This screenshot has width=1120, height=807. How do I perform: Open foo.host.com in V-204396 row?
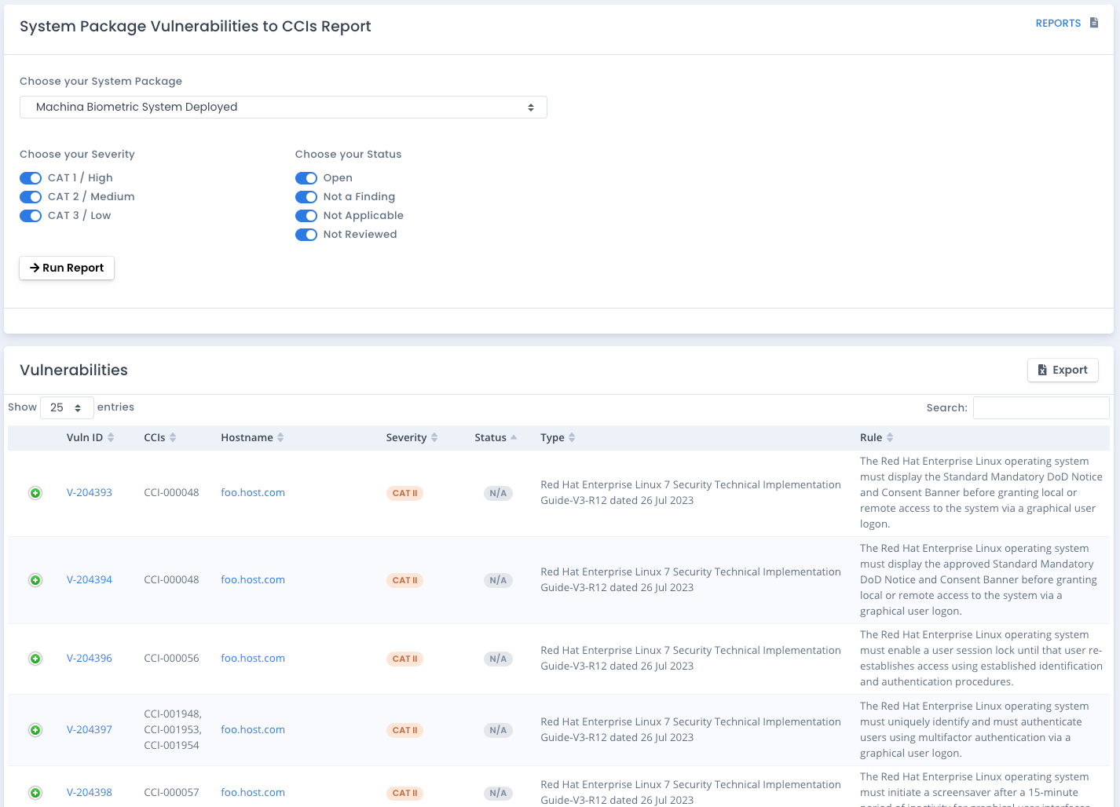tap(253, 659)
